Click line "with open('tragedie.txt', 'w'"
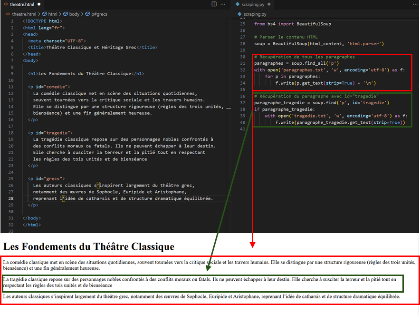Screen dimensions: 420x315 [x=336, y=116]
